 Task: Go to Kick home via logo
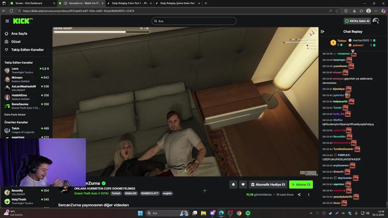click(23, 21)
